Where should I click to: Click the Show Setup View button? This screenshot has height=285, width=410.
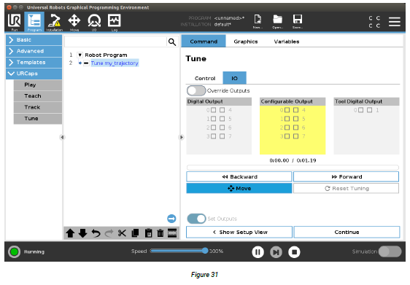click(239, 232)
